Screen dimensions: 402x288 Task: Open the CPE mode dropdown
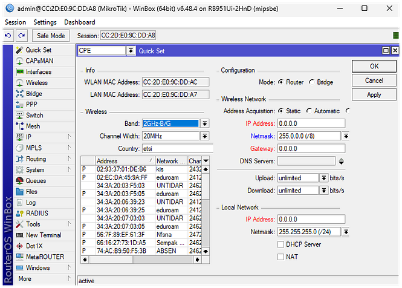[x=131, y=51]
